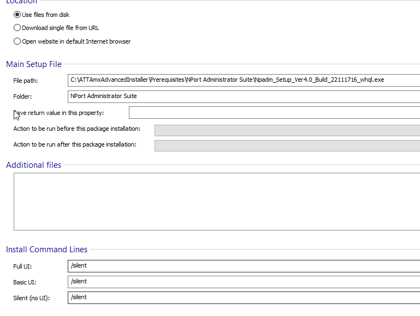420x316 pixels.
Task: Click the action before package installation field
Action: tap(287, 130)
